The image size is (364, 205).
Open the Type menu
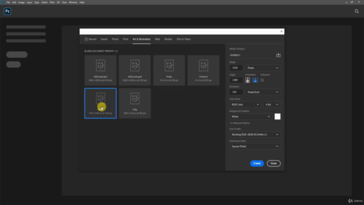[36, 2]
